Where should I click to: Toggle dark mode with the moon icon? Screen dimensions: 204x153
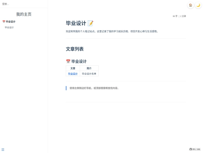[198, 5]
